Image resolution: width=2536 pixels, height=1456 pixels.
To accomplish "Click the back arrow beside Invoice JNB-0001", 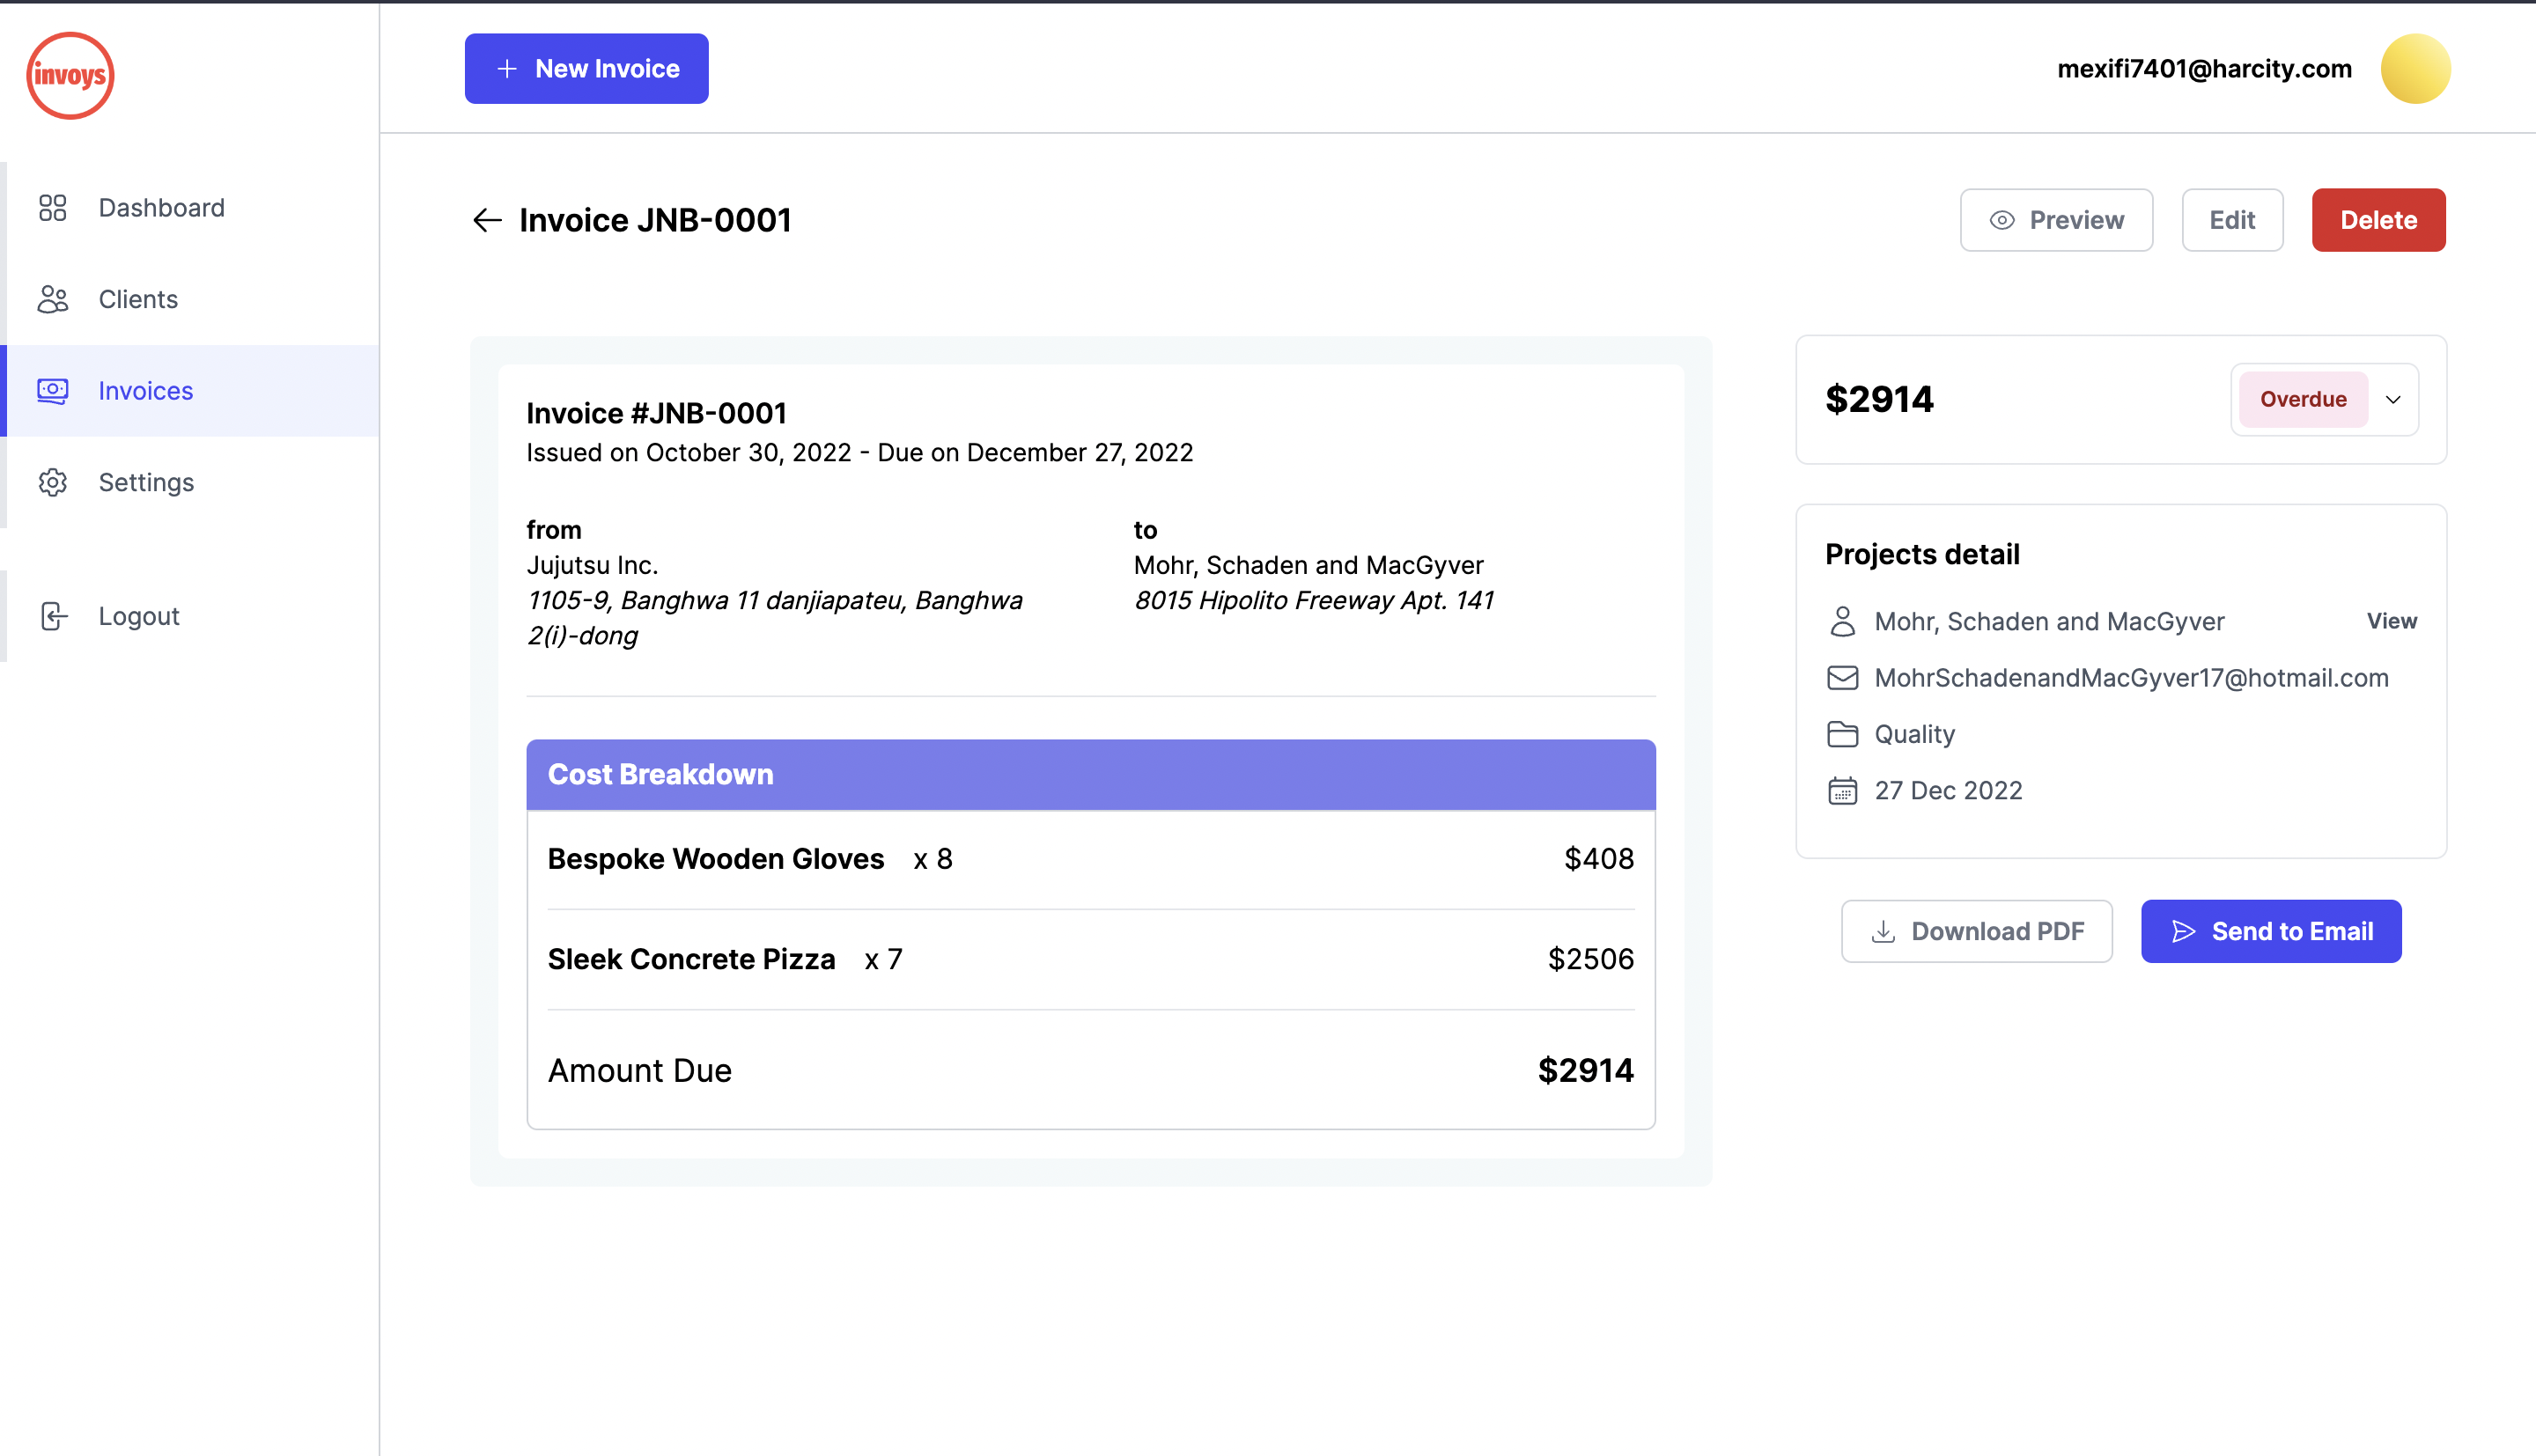I will tap(487, 220).
